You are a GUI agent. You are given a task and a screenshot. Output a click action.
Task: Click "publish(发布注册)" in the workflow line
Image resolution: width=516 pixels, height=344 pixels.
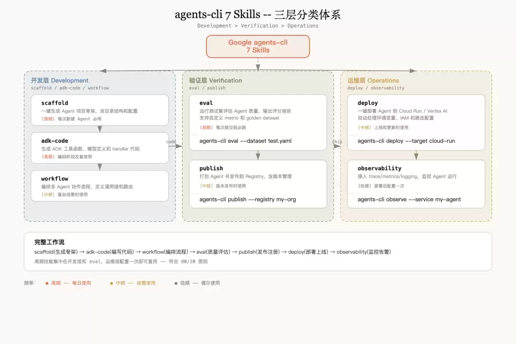(259, 252)
